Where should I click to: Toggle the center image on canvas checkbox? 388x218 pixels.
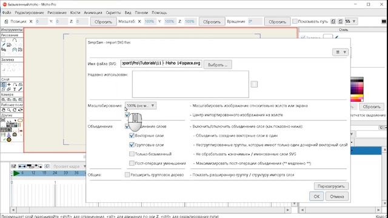127,114
